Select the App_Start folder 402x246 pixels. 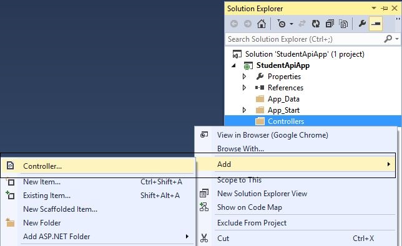[283, 110]
